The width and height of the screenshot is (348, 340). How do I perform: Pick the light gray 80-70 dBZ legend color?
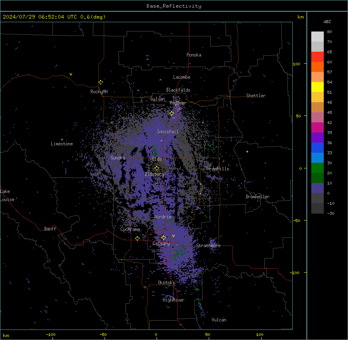pyautogui.click(x=317, y=37)
